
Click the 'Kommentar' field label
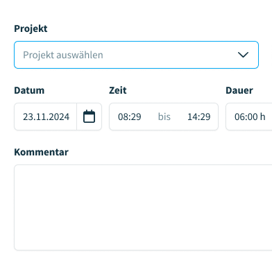coord(41,152)
